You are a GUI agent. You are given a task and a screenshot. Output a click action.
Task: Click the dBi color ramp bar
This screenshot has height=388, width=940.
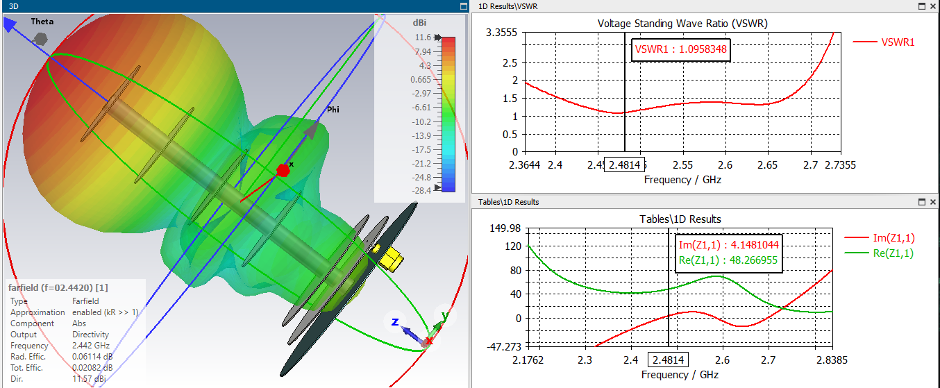click(448, 114)
